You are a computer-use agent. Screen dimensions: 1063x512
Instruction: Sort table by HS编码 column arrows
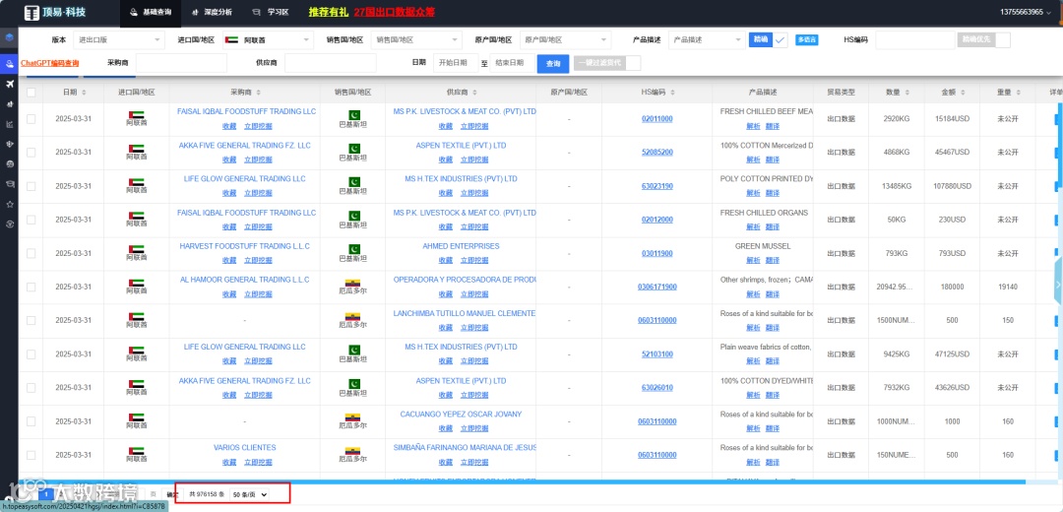(x=672, y=93)
